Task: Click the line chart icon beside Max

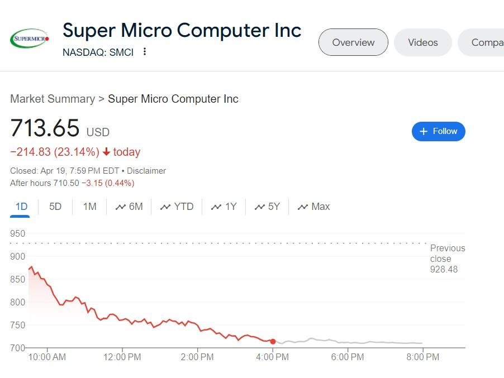Action: [x=302, y=206]
